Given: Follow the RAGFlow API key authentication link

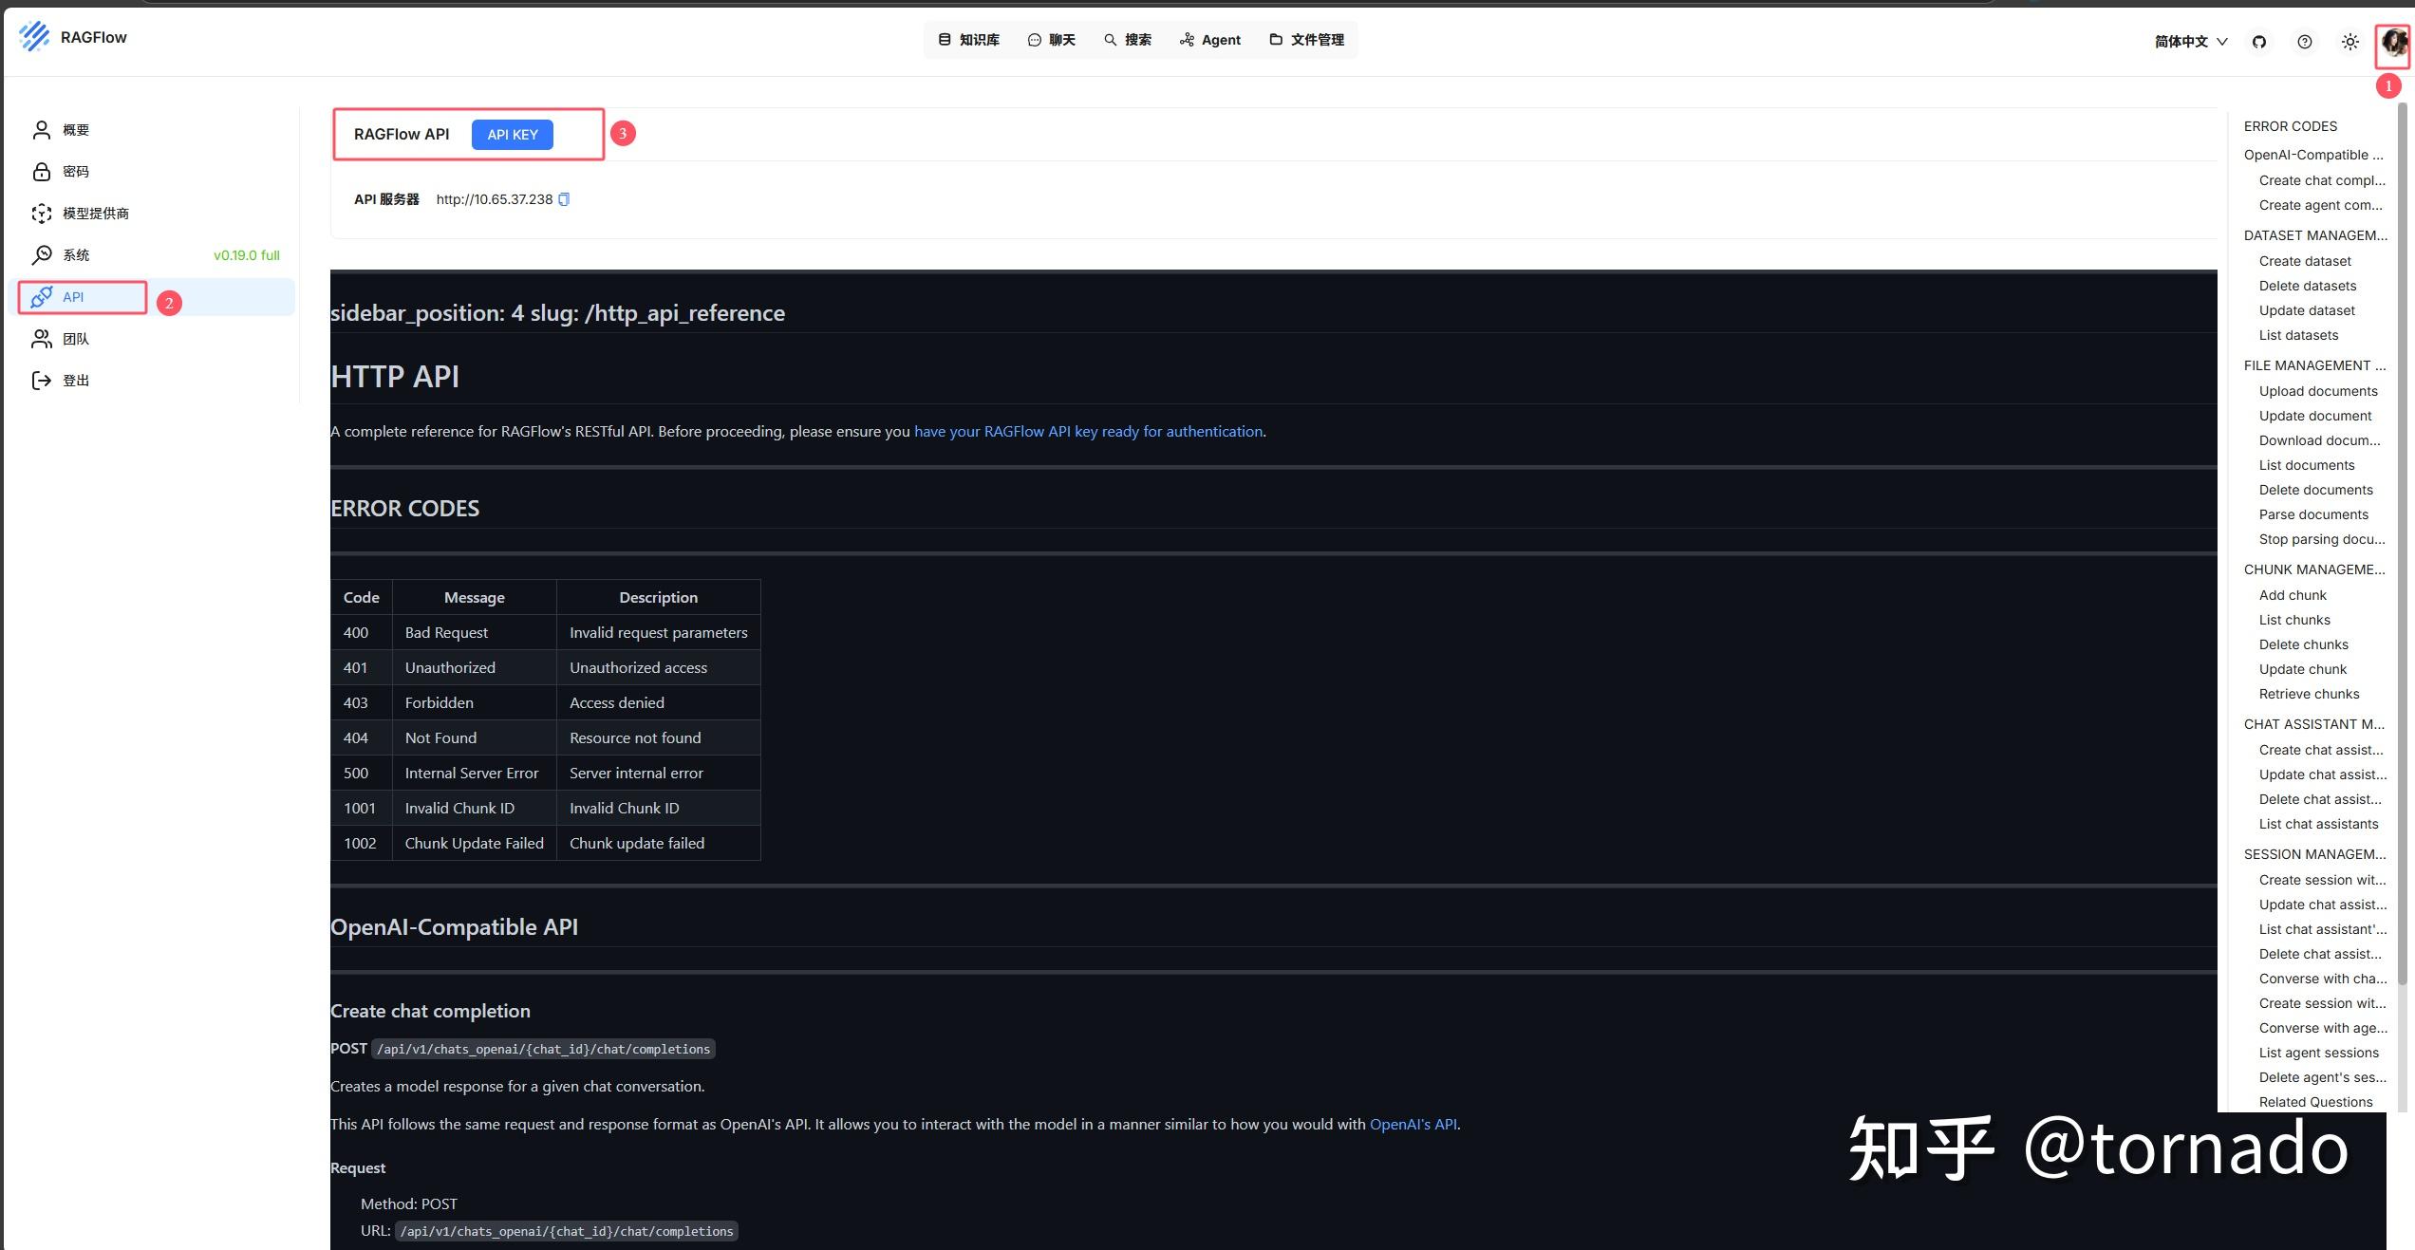Looking at the screenshot, I should point(1088,432).
